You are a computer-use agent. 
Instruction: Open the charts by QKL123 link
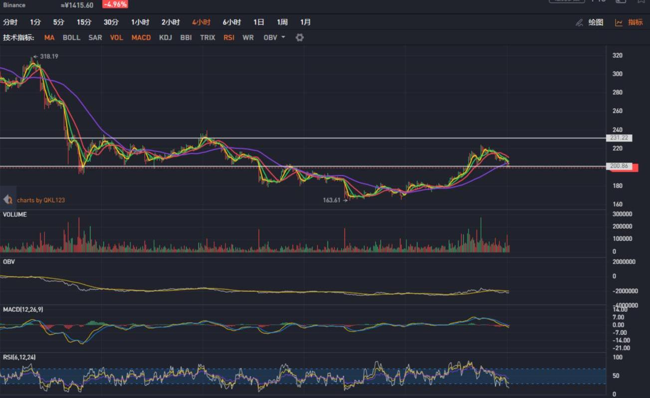pyautogui.click(x=41, y=200)
